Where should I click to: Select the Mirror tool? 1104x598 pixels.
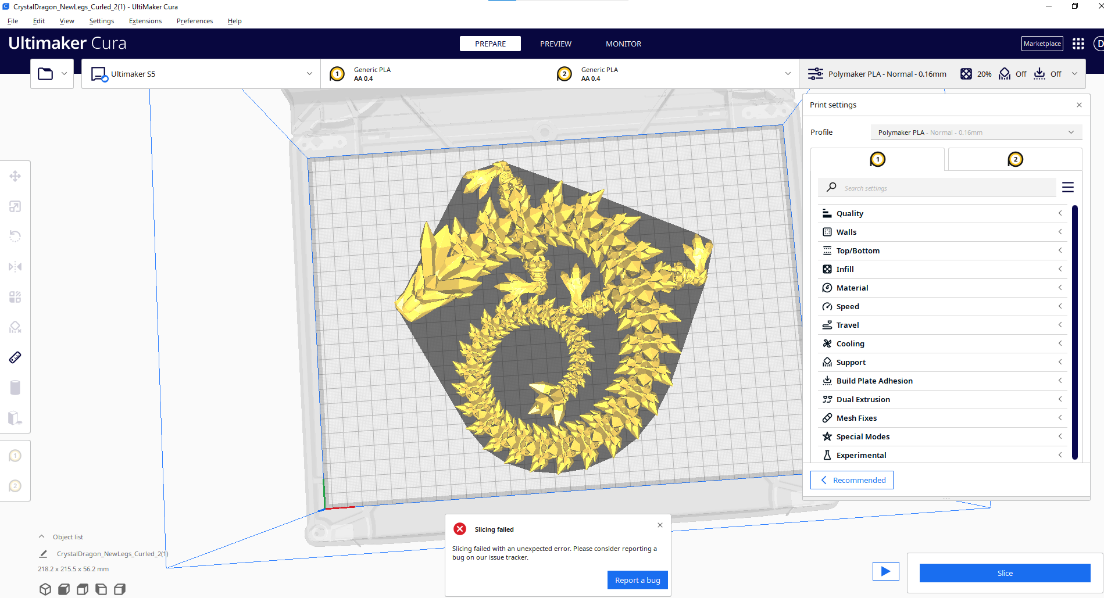[16, 267]
